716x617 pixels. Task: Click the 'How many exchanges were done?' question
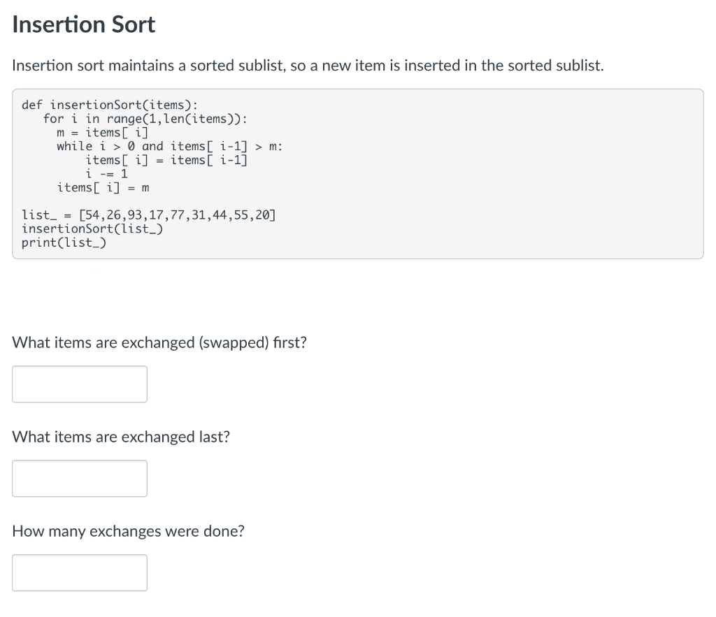129,531
